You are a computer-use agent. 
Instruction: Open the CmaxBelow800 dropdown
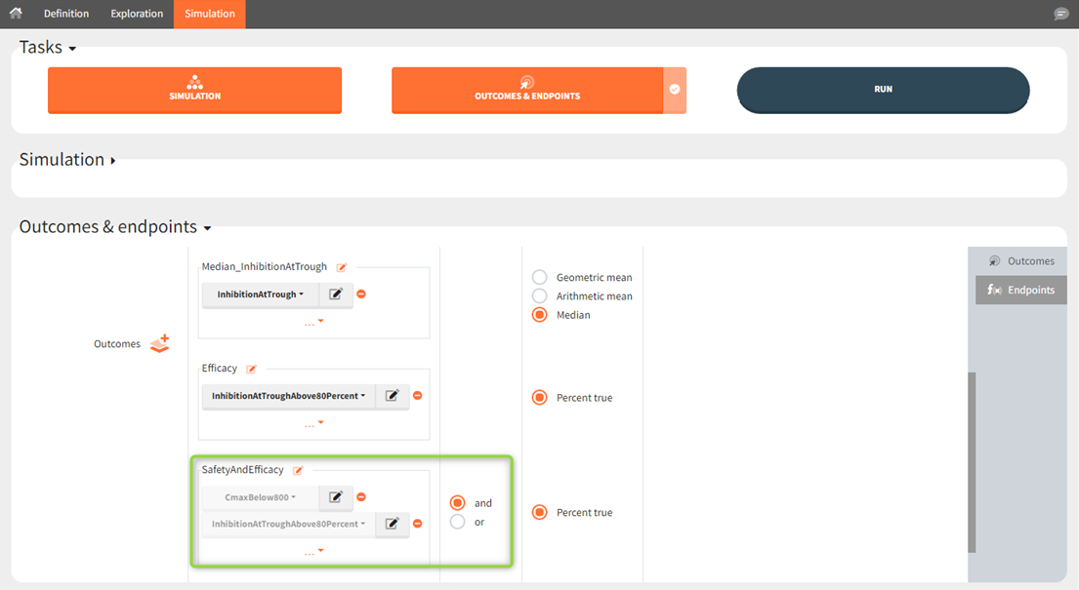pos(260,497)
